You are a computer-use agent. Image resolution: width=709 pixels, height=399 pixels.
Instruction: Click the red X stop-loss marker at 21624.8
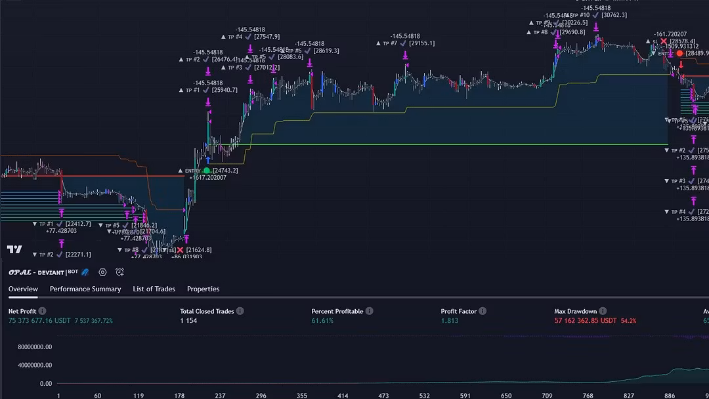[181, 250]
